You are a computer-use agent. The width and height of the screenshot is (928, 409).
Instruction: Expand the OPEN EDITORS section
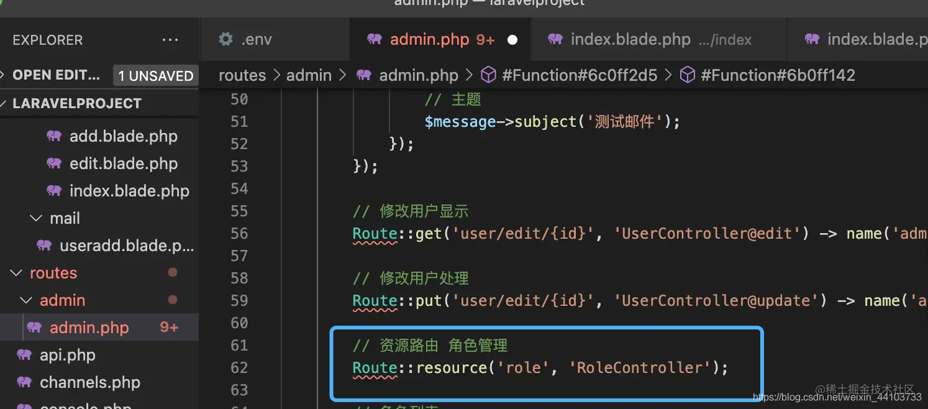click(x=57, y=75)
